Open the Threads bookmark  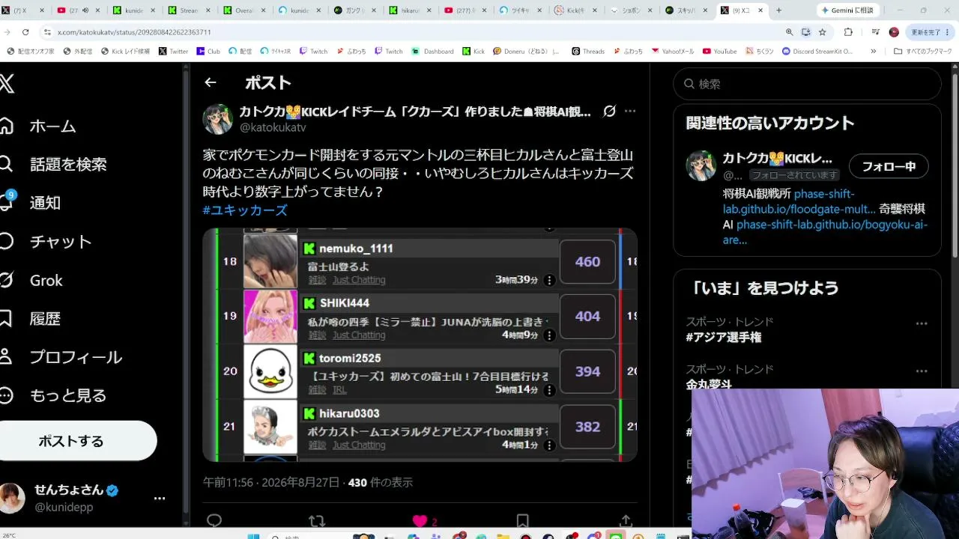588,52
